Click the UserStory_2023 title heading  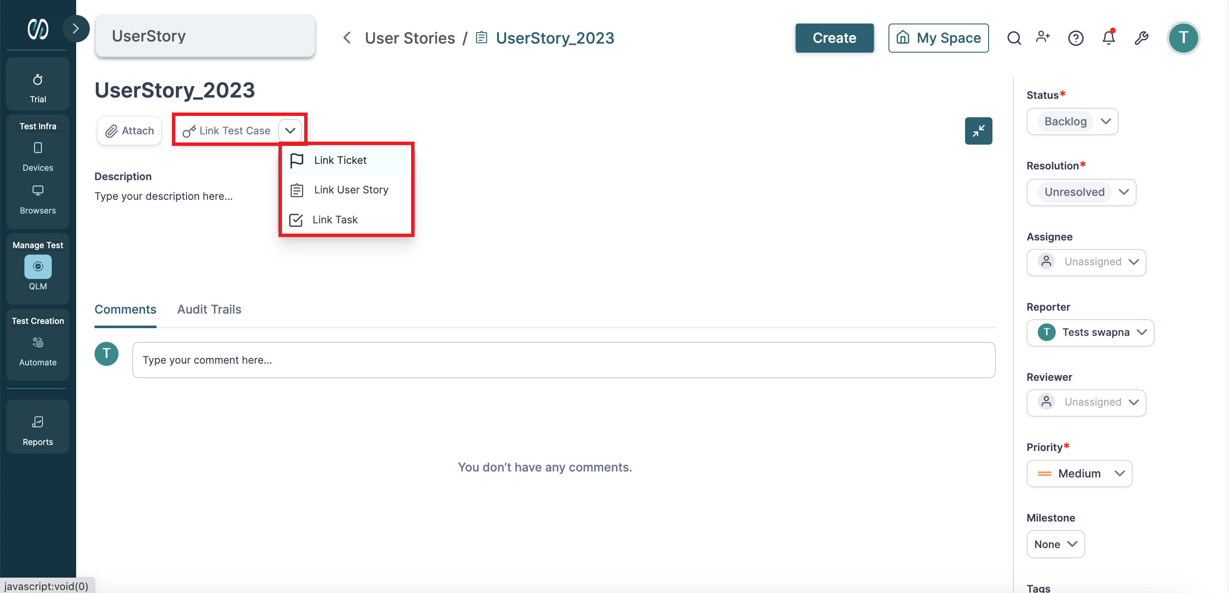175,90
